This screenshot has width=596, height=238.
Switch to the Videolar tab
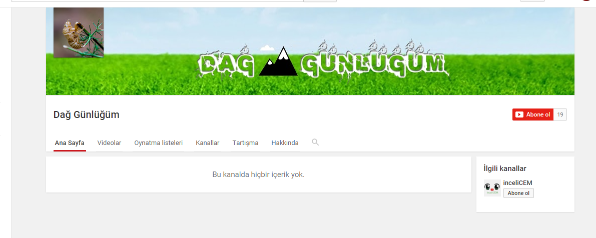coord(109,143)
